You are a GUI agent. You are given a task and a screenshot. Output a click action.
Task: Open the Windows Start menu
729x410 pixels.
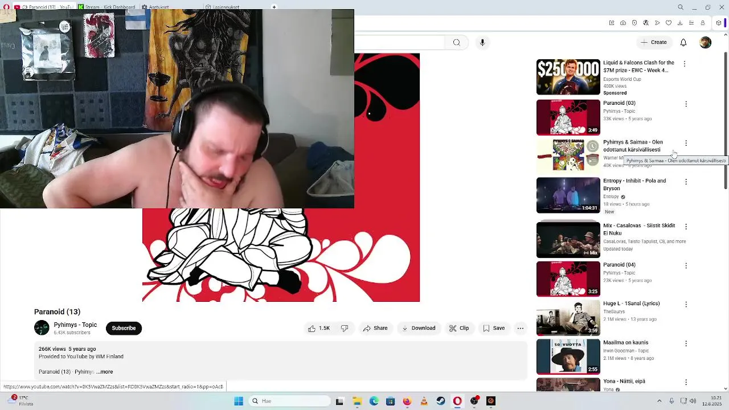tap(239, 401)
